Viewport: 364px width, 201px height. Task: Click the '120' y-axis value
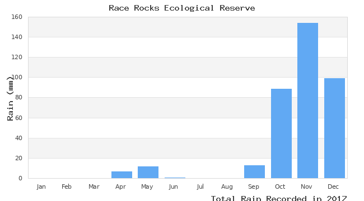(17, 57)
